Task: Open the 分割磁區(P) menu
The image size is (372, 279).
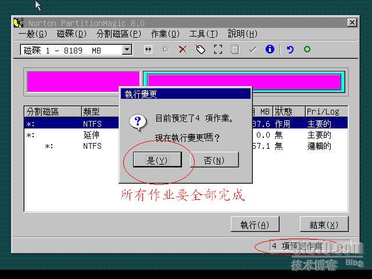Action: (119, 34)
